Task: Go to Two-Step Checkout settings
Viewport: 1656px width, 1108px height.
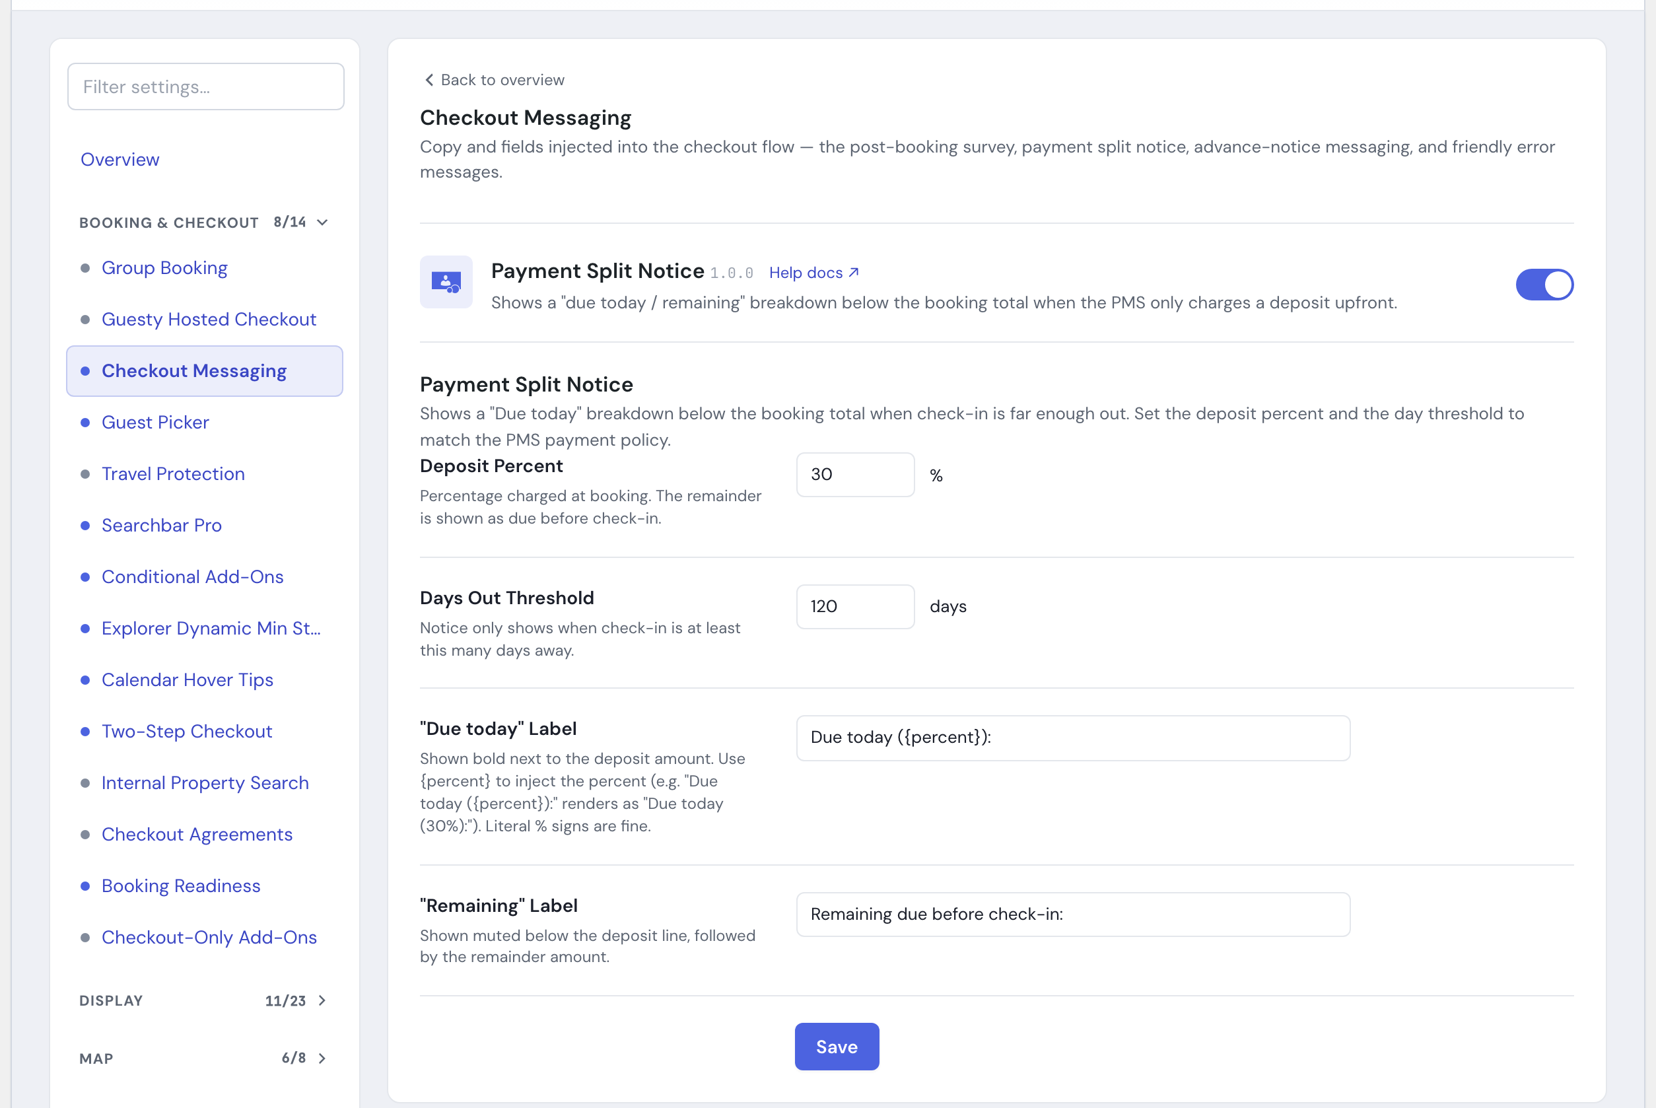Action: click(188, 732)
